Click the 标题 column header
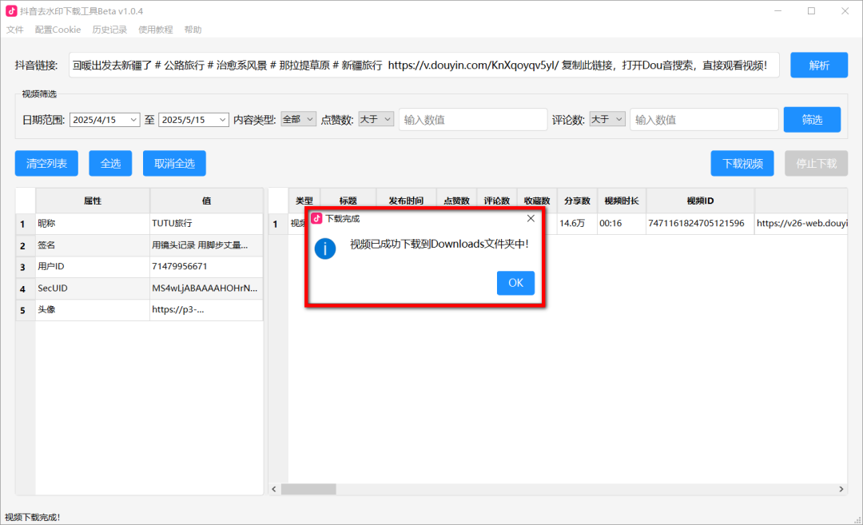 tap(348, 201)
